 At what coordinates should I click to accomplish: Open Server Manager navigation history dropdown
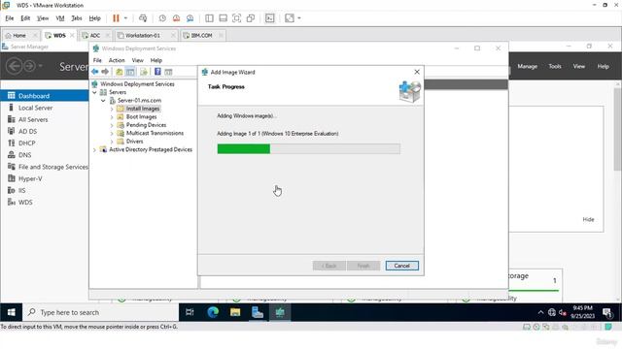pos(40,66)
